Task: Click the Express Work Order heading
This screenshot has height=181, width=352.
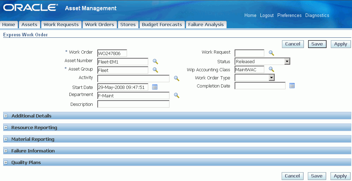Action: [x=25, y=35]
